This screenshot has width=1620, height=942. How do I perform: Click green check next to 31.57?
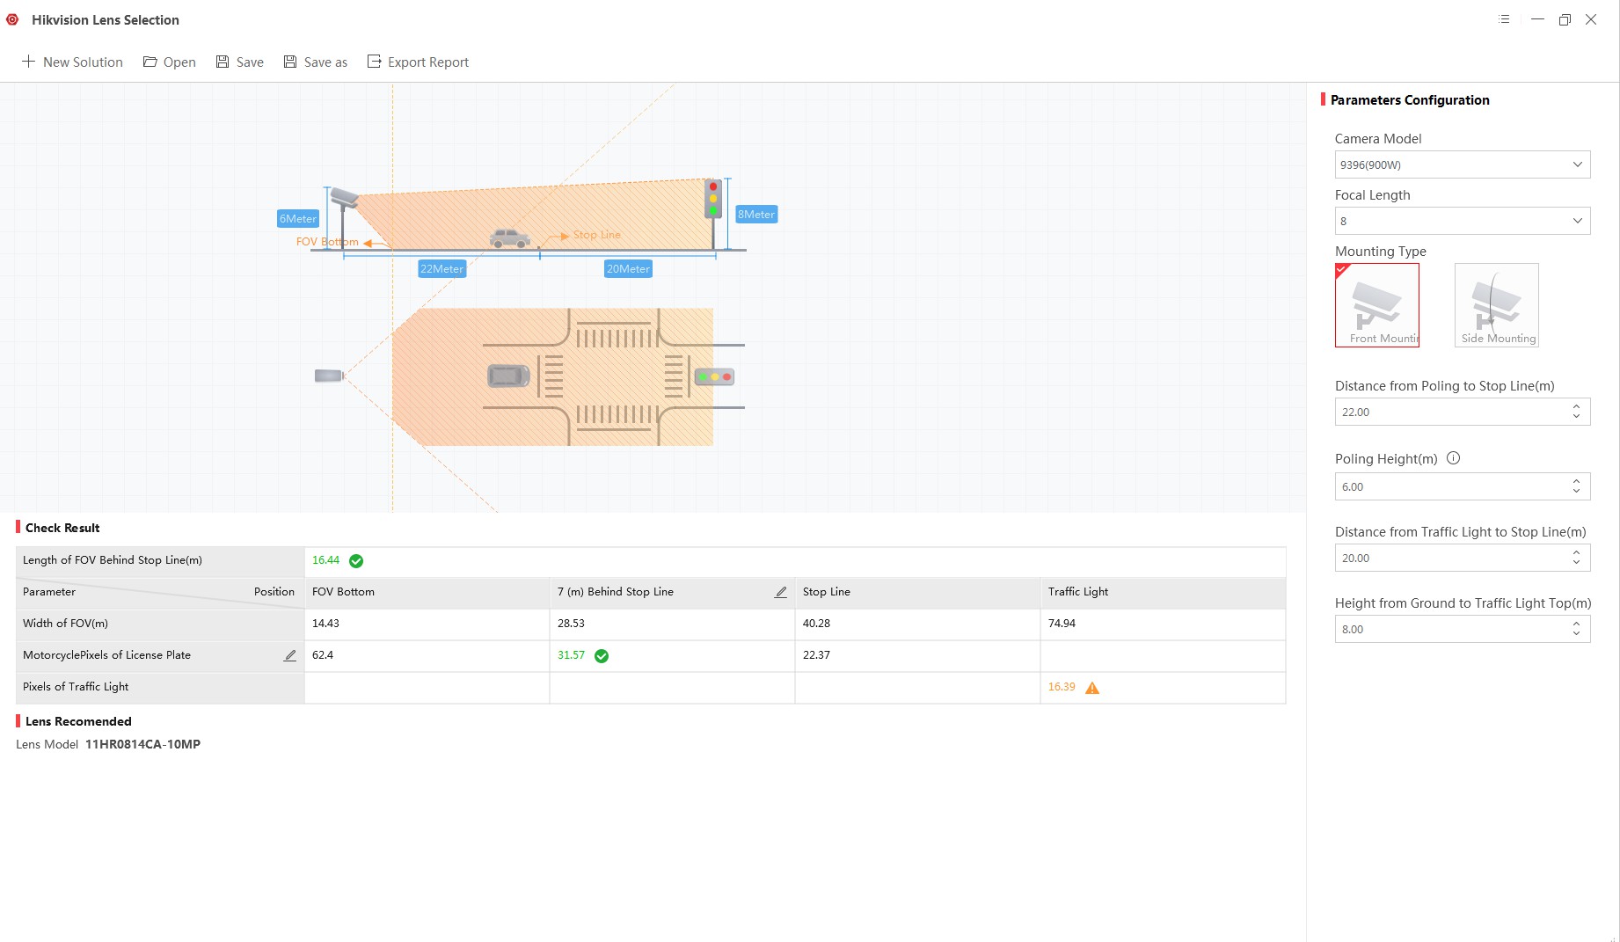tap(602, 655)
